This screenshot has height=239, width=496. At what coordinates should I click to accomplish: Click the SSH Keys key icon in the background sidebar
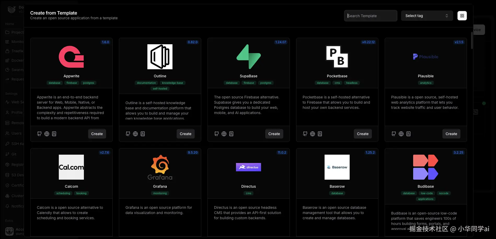pos(7,144)
